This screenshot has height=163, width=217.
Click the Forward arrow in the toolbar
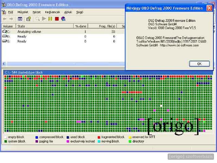click(11, 19)
